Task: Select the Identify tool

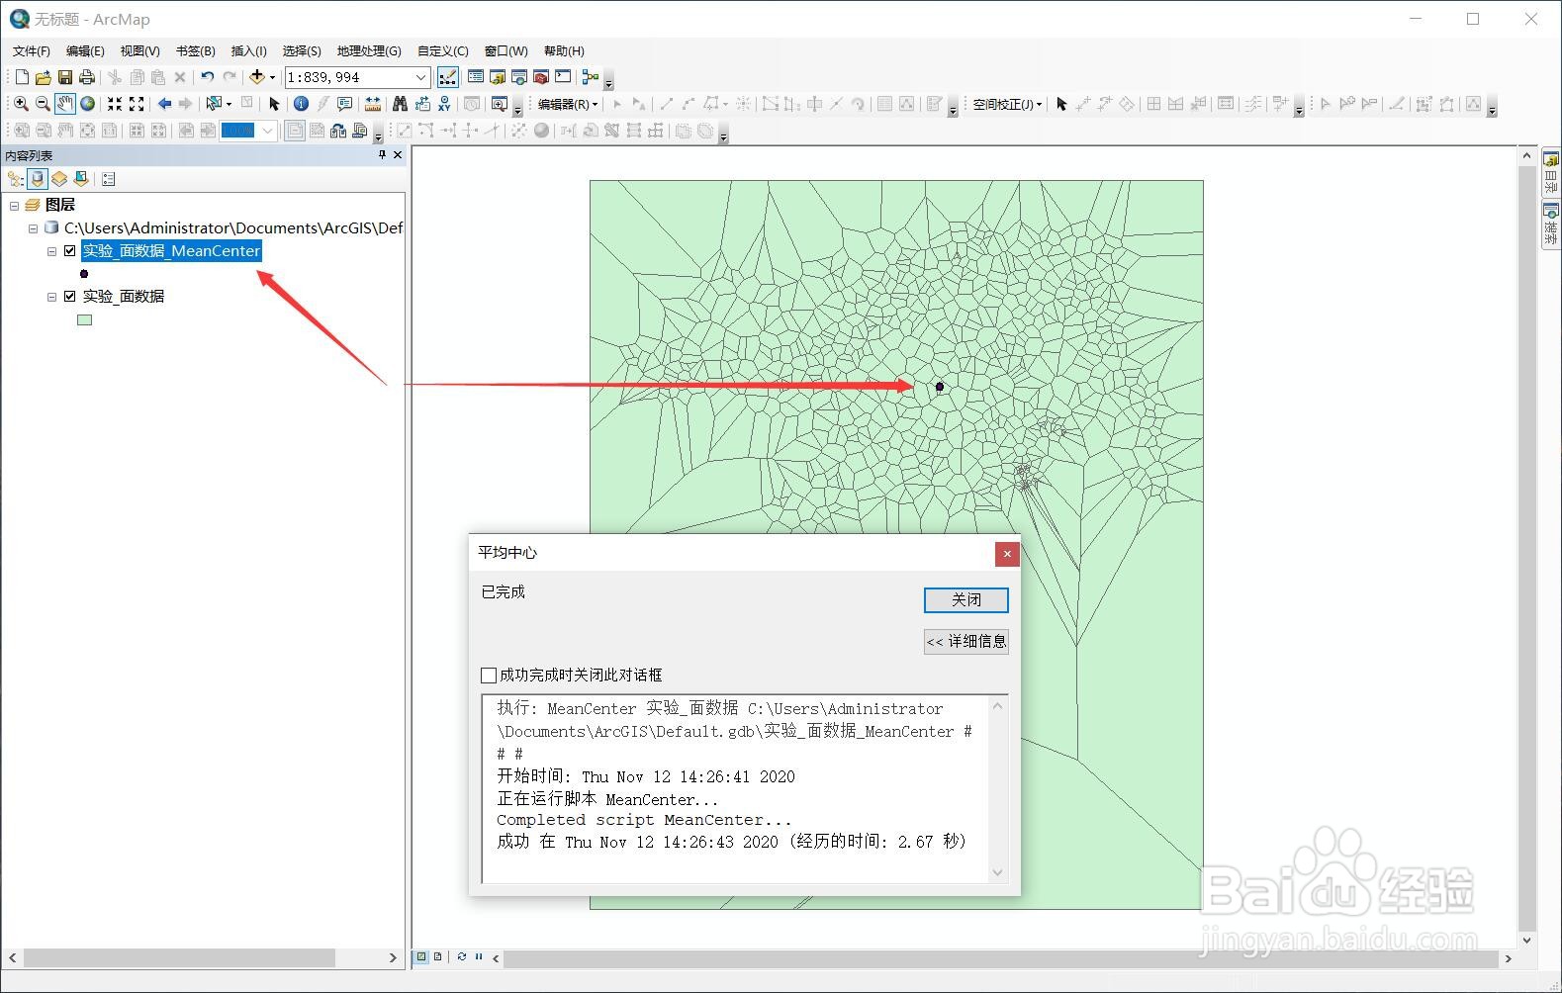Action: [301, 104]
